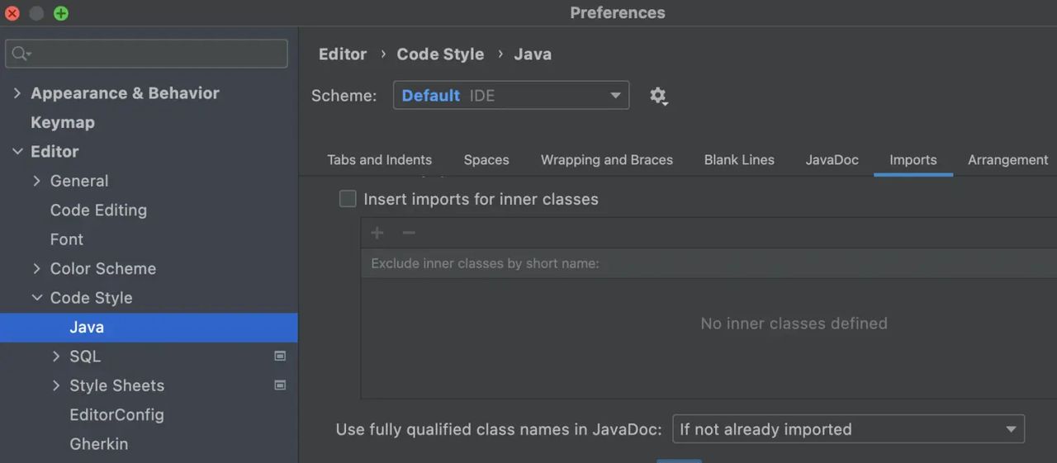Click the search magnifier icon
Screen dimensions: 1057x463
pyautogui.click(x=21, y=54)
